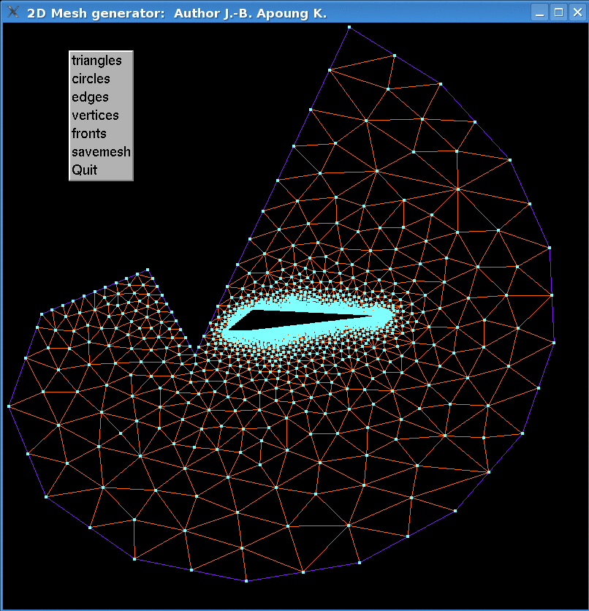
Task: Choose circles from the popup menu
Action: 91,79
